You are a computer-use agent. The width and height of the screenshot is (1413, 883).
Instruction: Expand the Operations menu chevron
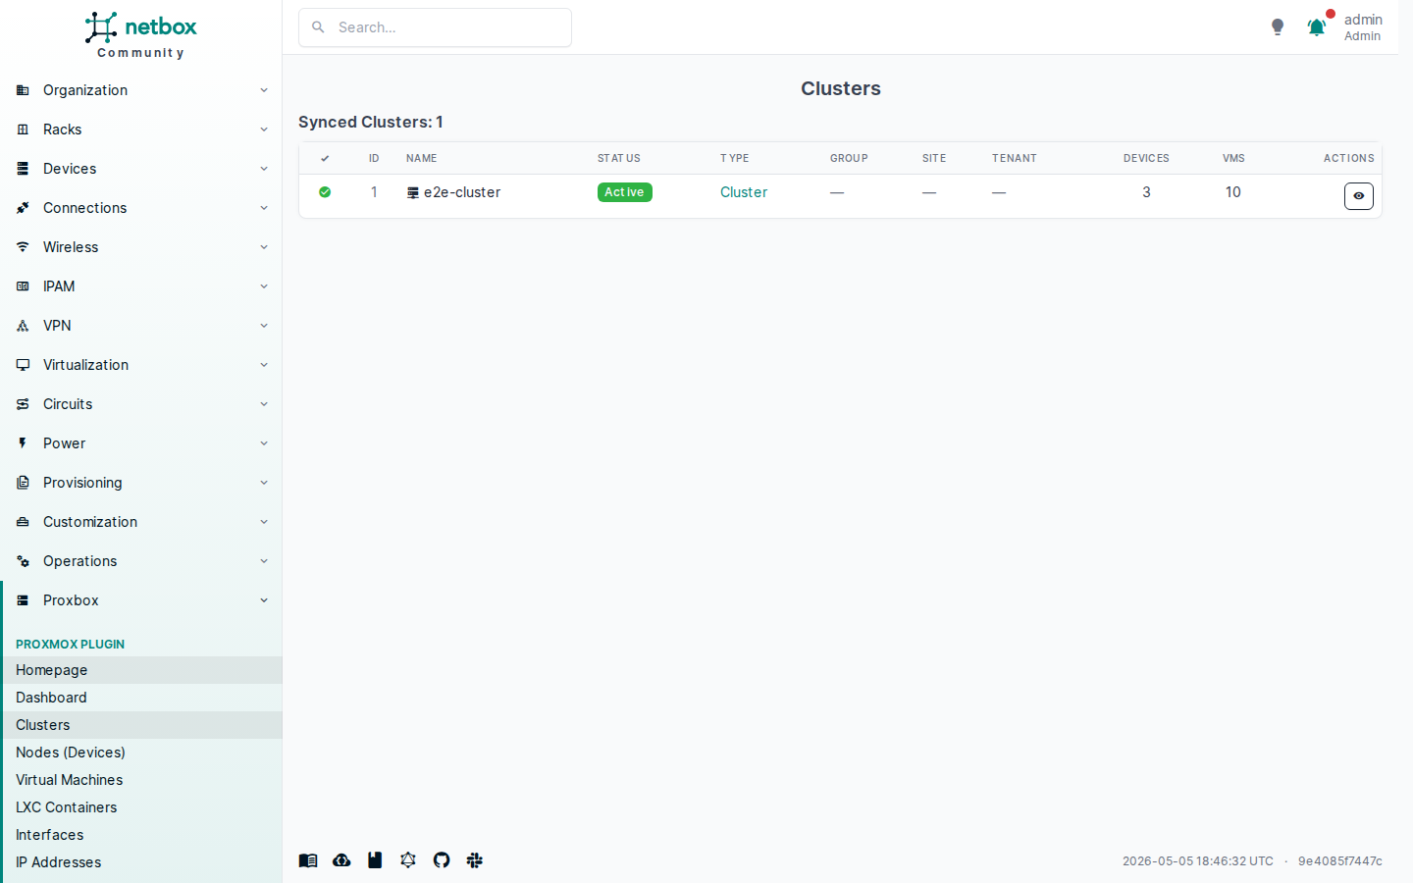pyautogui.click(x=264, y=561)
